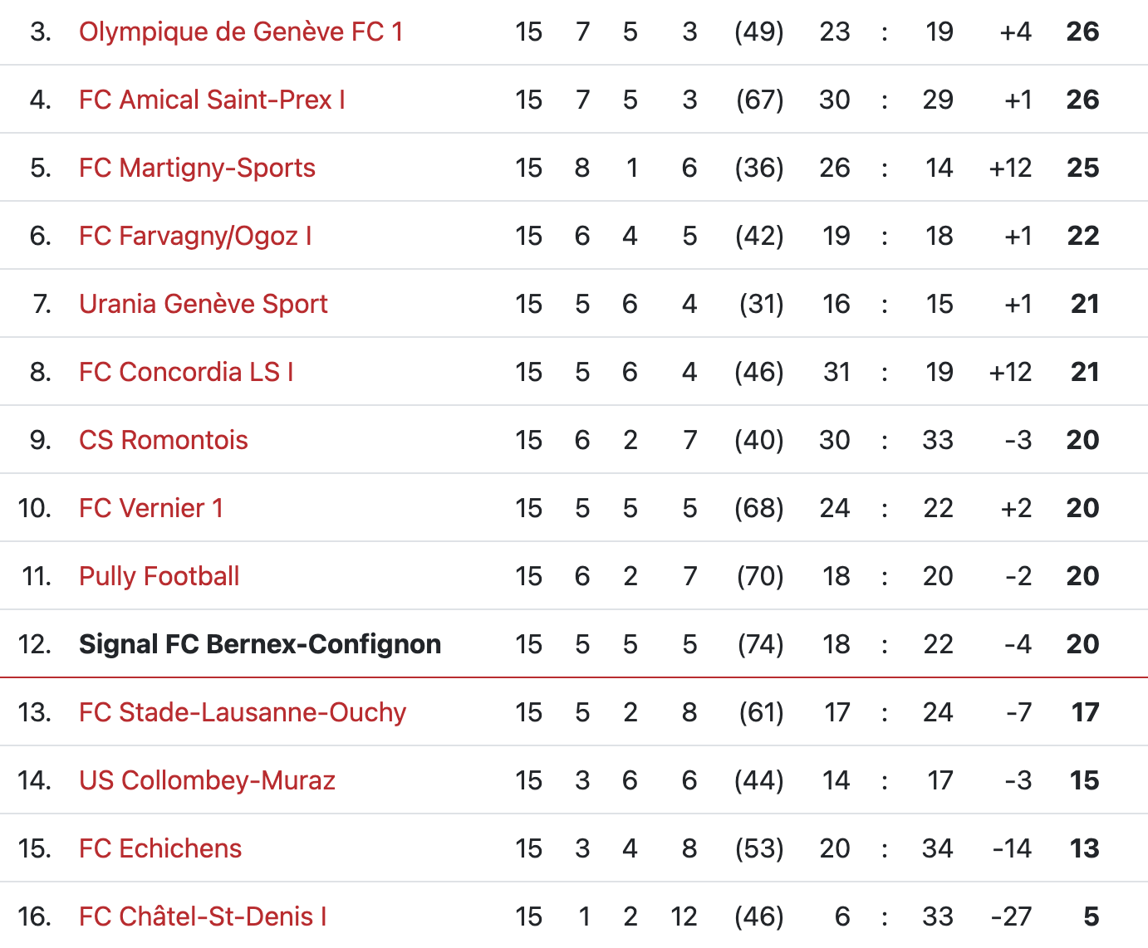1148x948 pixels.
Task: Open the CS Romontois team link
Action: pyautogui.click(x=164, y=440)
